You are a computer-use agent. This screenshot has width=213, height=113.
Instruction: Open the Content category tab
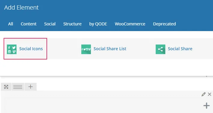tap(28, 24)
